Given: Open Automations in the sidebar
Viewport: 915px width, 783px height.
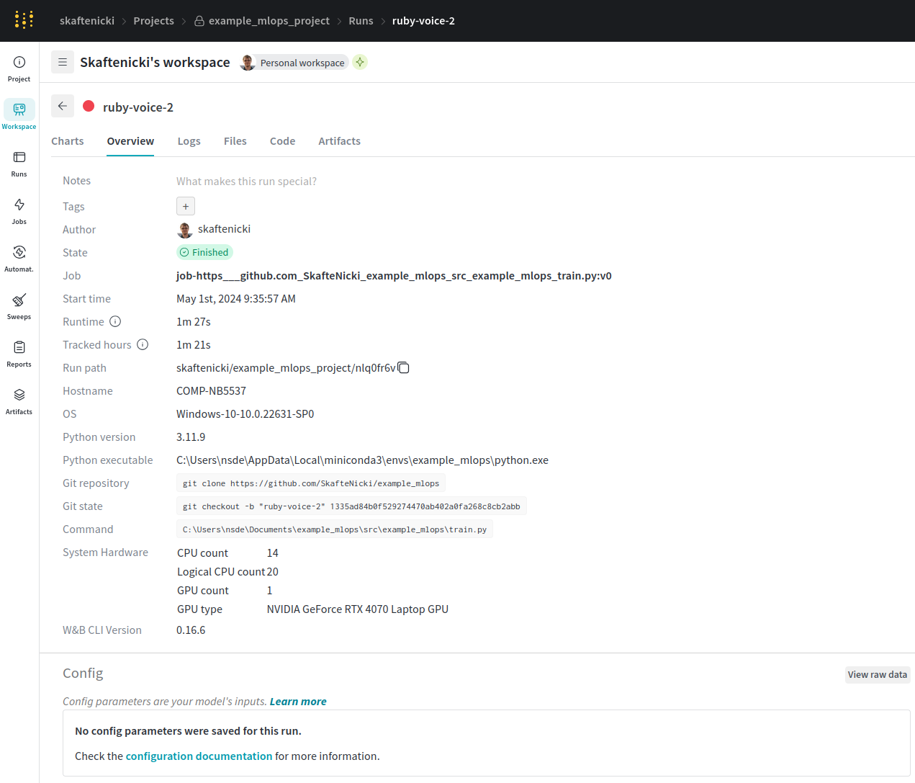Looking at the screenshot, I should (x=19, y=253).
